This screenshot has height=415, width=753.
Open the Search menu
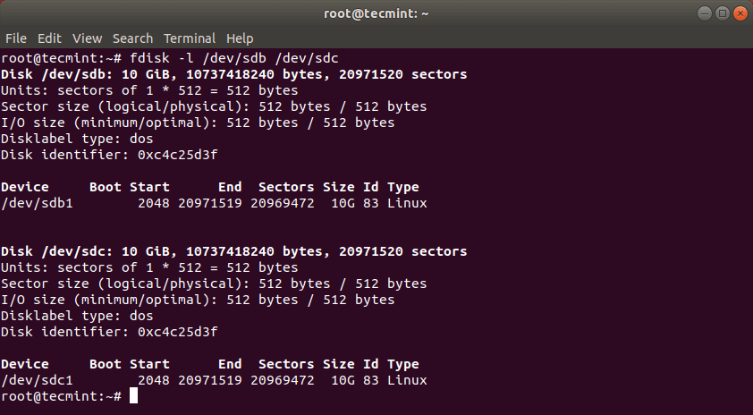132,38
